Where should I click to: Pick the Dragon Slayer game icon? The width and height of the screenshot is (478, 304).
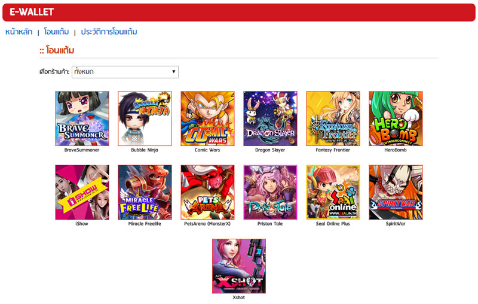tap(271, 118)
